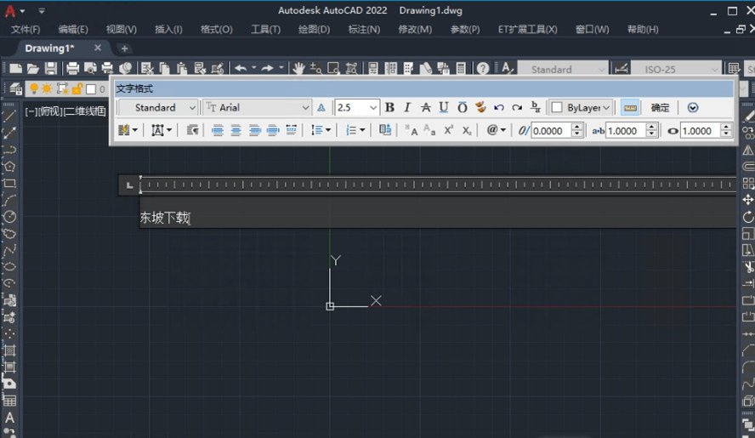Align text right
755x438 pixels.
pos(254,130)
